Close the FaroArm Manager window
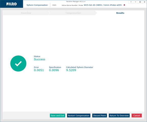 click(x=144, y=2)
